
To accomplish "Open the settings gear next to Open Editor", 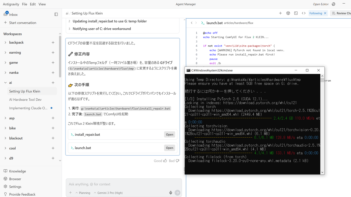I will pos(333,4).
